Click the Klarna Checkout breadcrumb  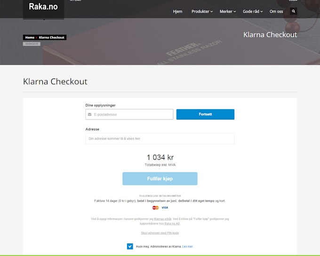tap(51, 37)
